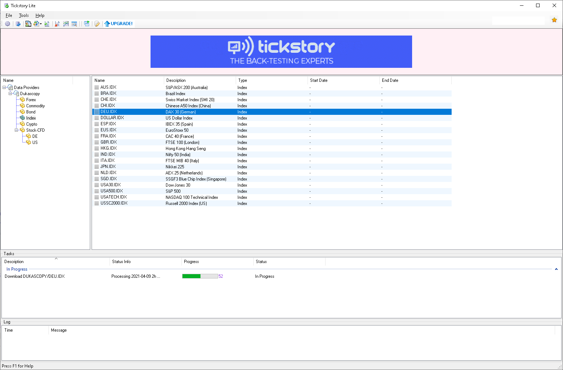Click the Data Providers root icon
This screenshot has width=563, height=370.
tap(10, 88)
